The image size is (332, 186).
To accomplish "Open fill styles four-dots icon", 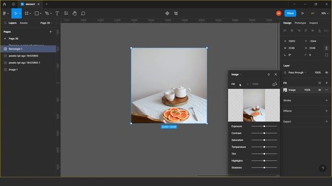I will pyautogui.click(x=320, y=83).
